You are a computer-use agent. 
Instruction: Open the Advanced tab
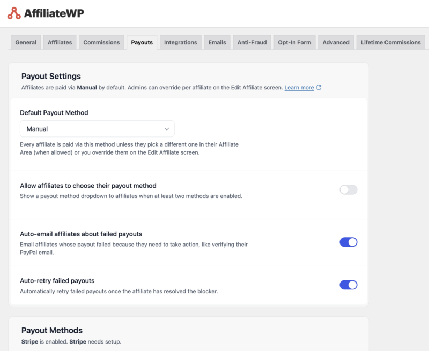tap(336, 42)
